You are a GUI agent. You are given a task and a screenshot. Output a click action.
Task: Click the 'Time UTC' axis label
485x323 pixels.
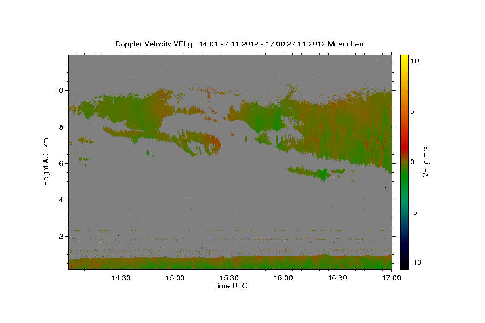coord(230,286)
